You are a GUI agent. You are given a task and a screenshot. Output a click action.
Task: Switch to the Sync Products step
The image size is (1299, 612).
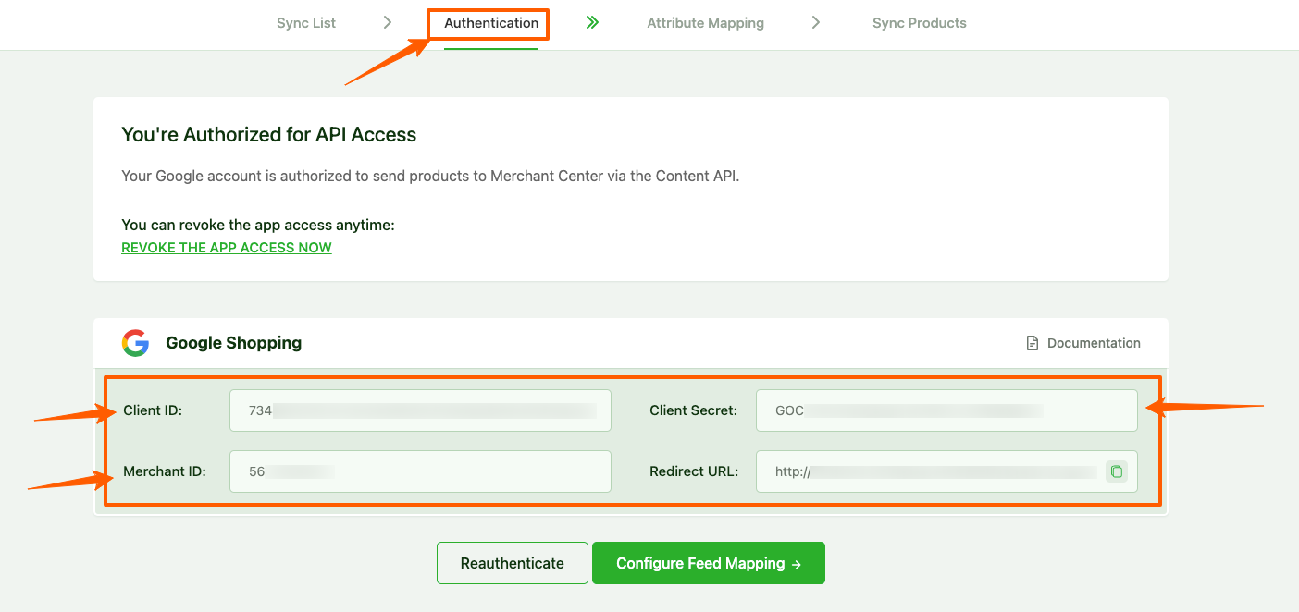[x=919, y=23]
